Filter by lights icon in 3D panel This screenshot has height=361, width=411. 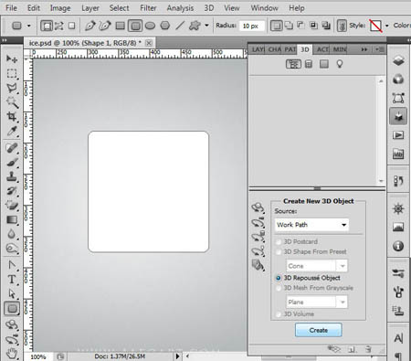point(340,64)
